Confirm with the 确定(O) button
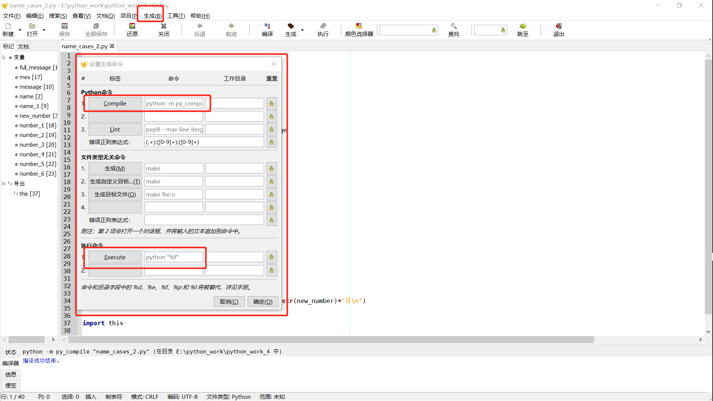The width and height of the screenshot is (713, 401). pos(263,302)
